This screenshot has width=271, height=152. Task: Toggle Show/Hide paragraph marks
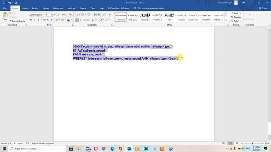(x=110, y=14)
